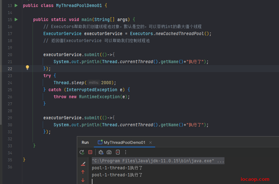This screenshot has width=279, height=184.
Task: Click line number 22 in the gutter
Action: coord(10,69)
